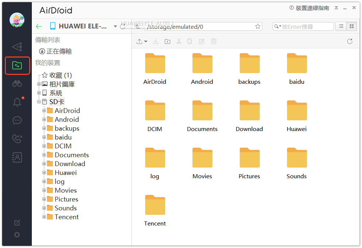The image size is (362, 248).
Task: Go up one directory level
Action: [x=138, y=27]
